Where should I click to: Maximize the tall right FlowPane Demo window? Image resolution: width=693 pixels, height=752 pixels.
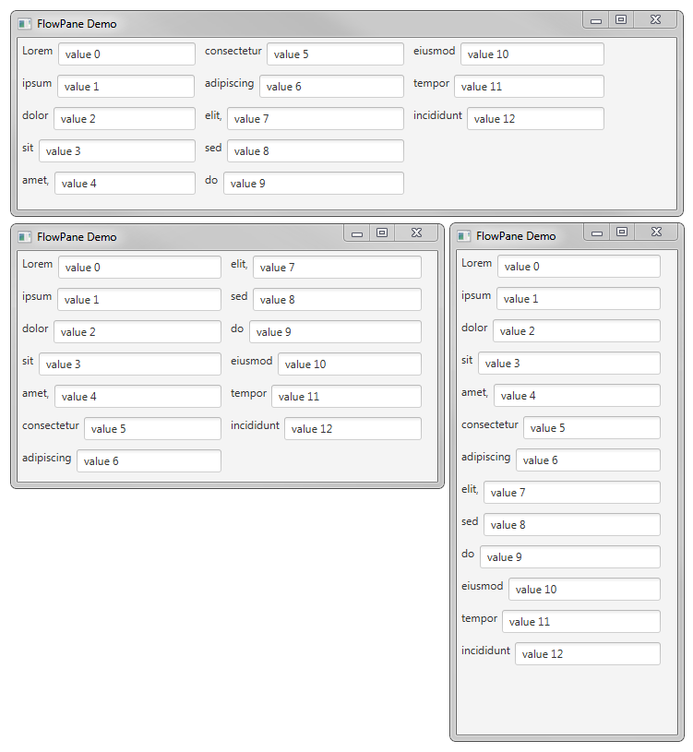tap(622, 233)
